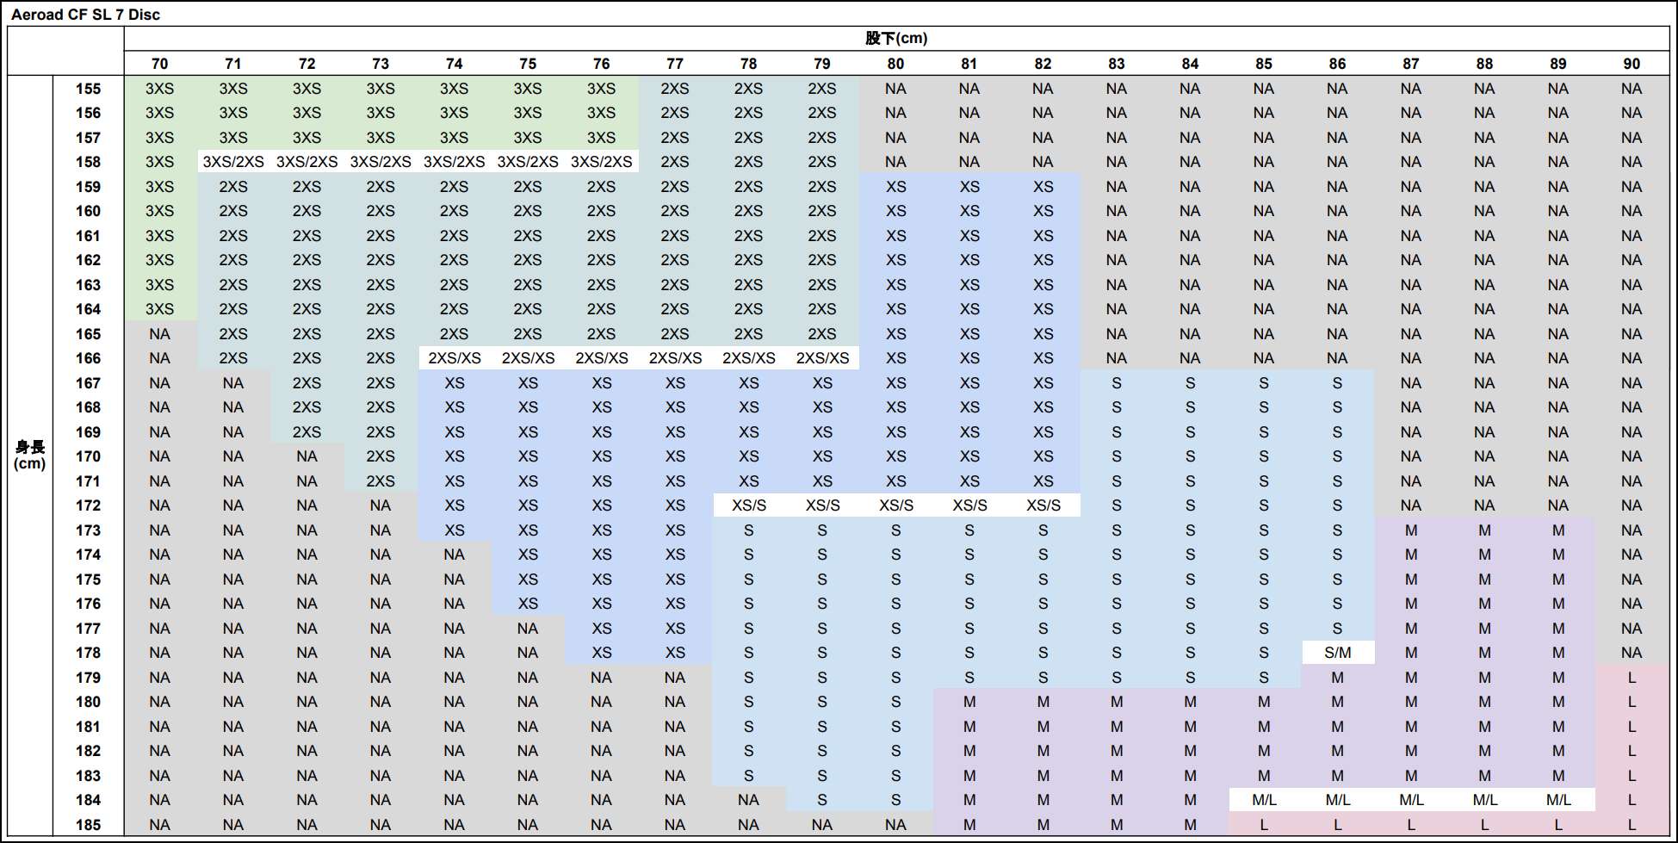The image size is (1678, 843).
Task: Click the M/L cell at height 184, inseam 89
Action: 1558,800
